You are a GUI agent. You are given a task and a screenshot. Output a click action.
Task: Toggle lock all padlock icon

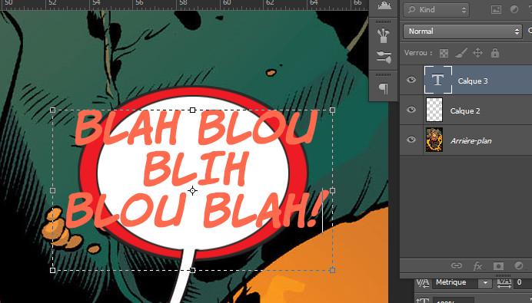495,53
